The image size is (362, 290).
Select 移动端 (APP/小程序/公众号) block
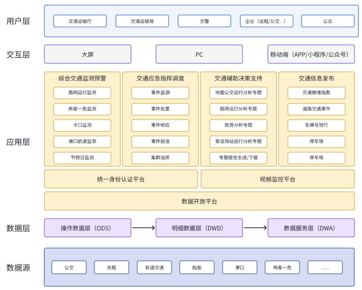(x=311, y=54)
